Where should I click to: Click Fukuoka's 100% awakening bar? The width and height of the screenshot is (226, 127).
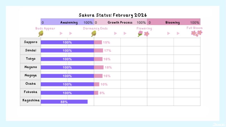pos(67,93)
